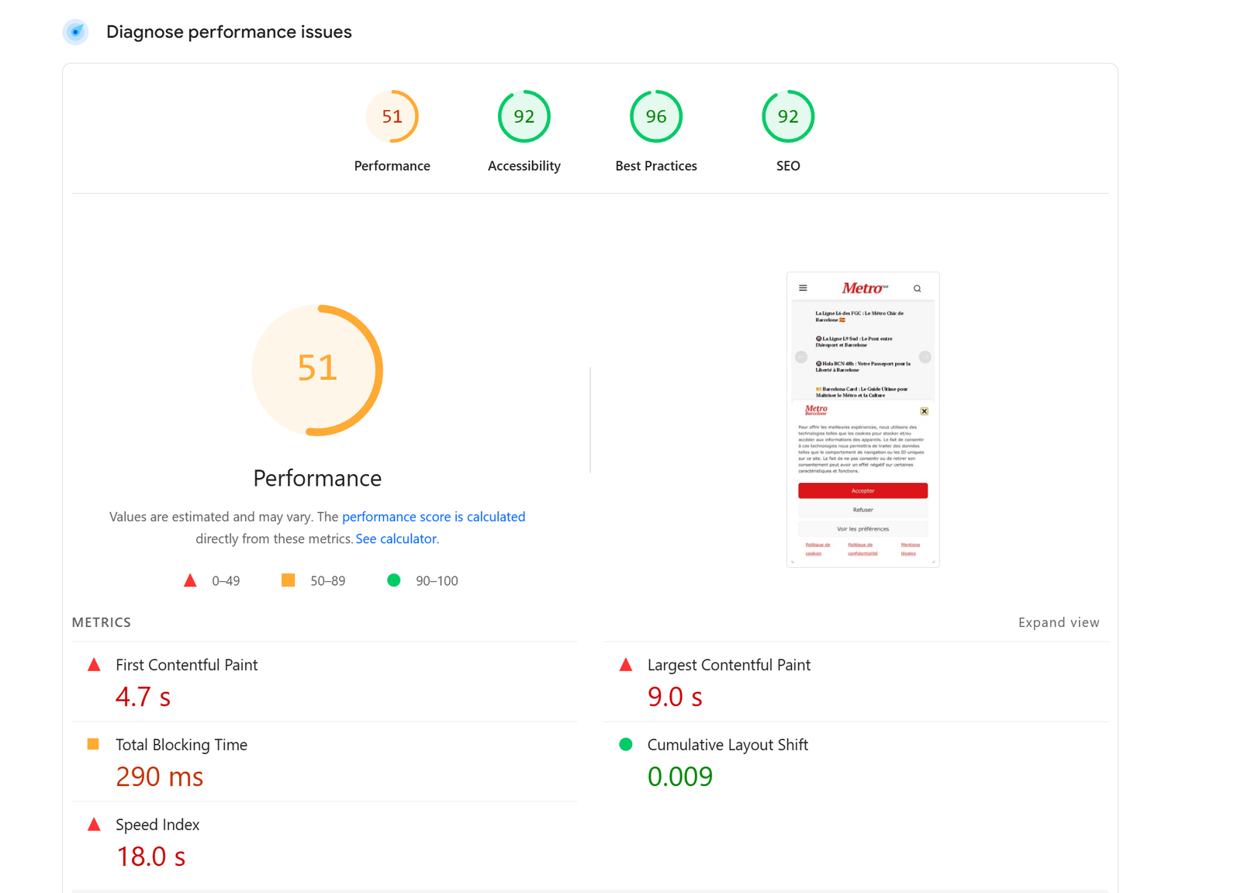Click the Metro logo in the screenshot header
The height and width of the screenshot is (893, 1241).
pos(865,288)
